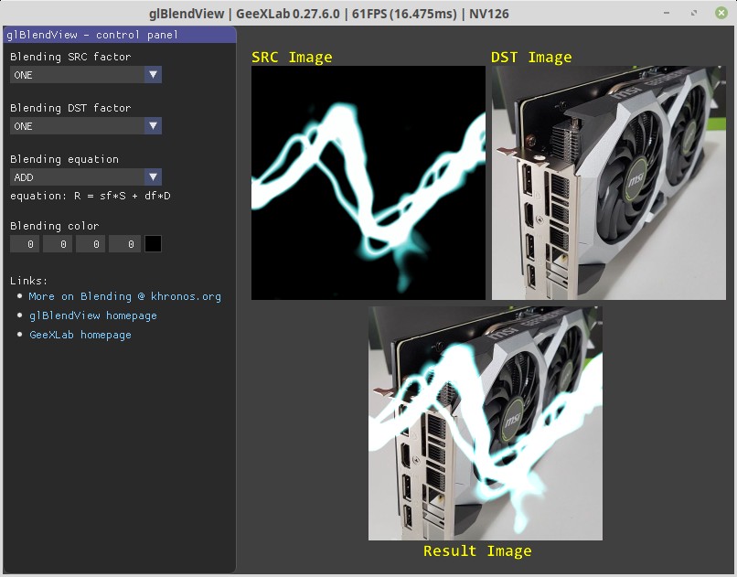This screenshot has width=737, height=577.
Task: Open the Blending SRC factor dropdown arrow
Action: tap(153, 75)
